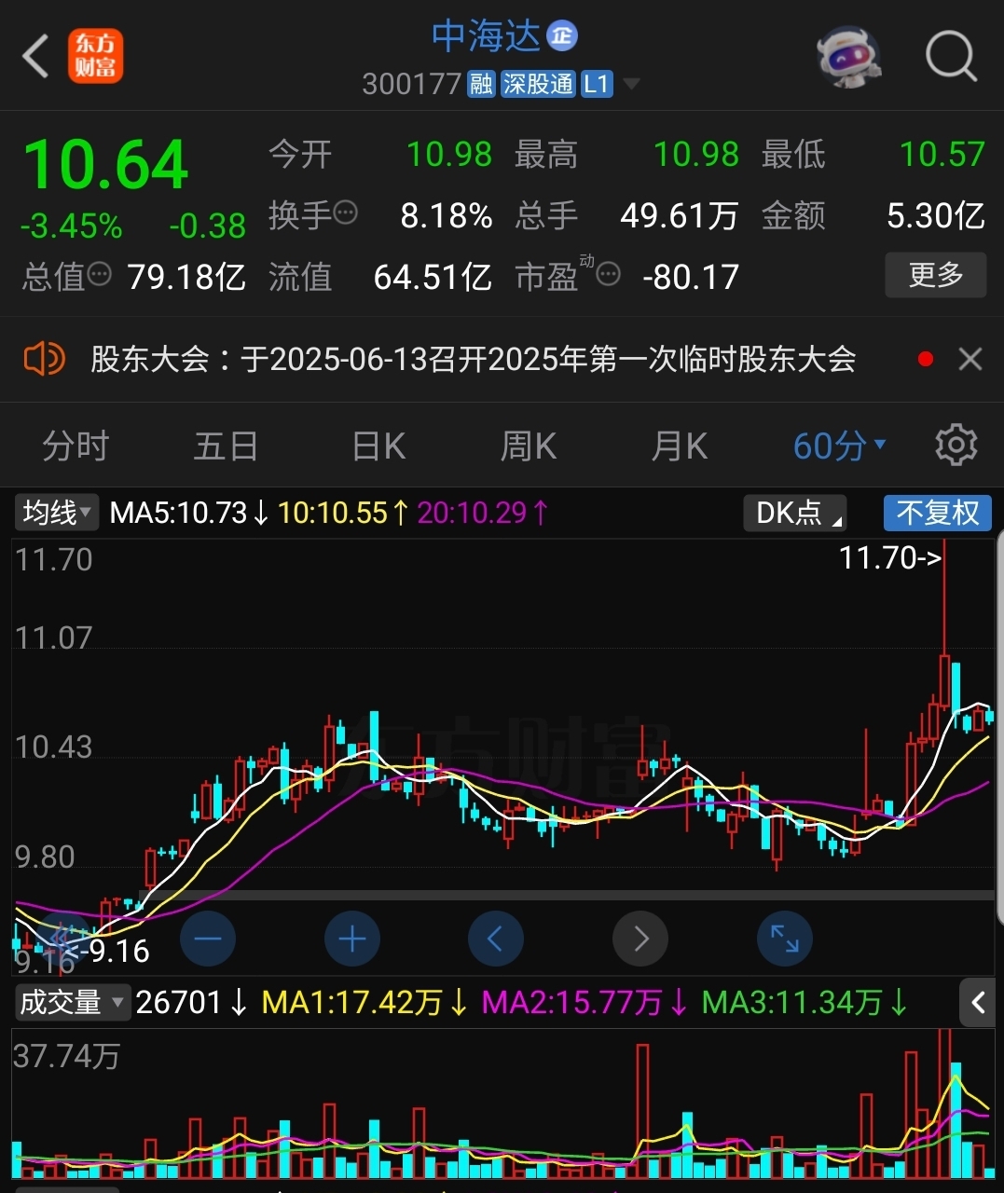Open the 成交量 indicator dropdown
The image size is (1004, 1193).
71,1002
